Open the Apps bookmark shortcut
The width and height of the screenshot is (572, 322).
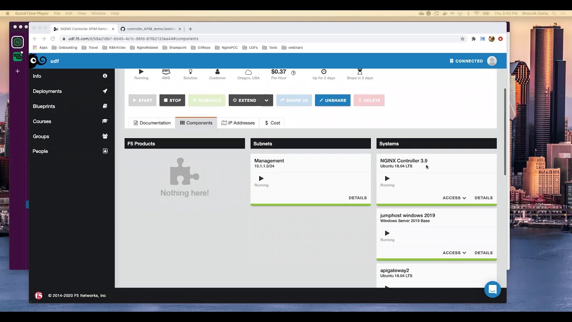[40, 47]
